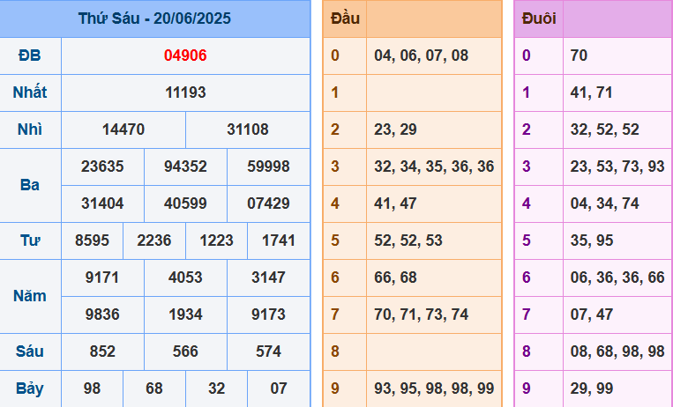The height and width of the screenshot is (407, 673).
Task: Select the Tư prize row label
Action: (30, 240)
